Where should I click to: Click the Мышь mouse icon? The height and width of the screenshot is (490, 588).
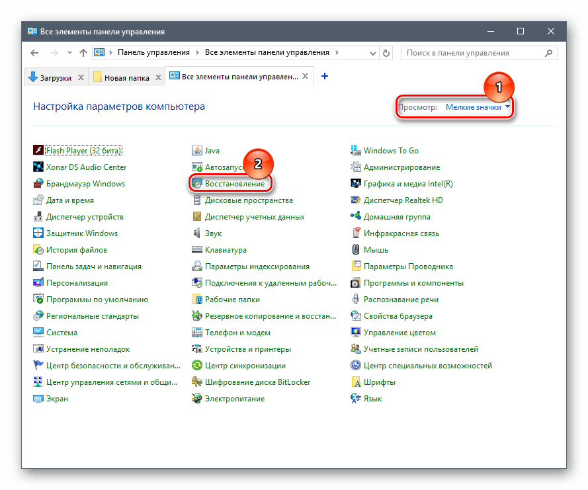pyautogui.click(x=356, y=250)
